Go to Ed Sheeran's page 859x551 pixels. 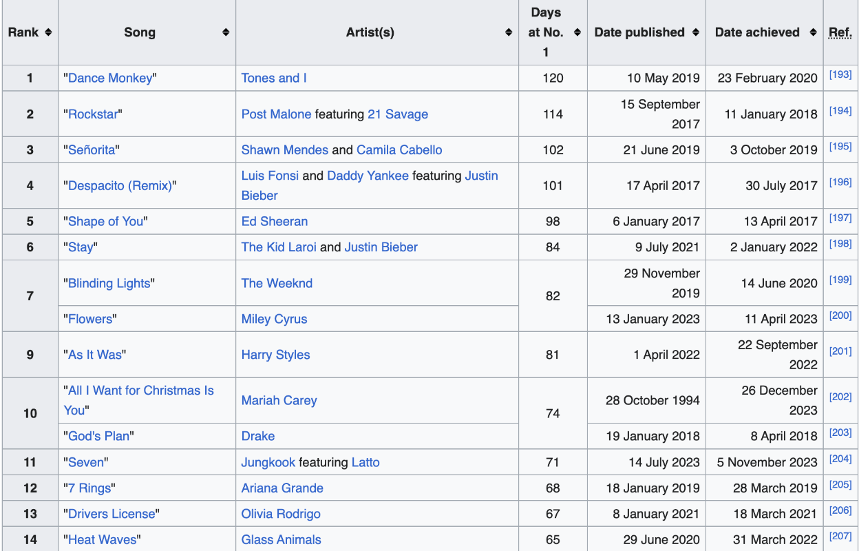coord(274,222)
